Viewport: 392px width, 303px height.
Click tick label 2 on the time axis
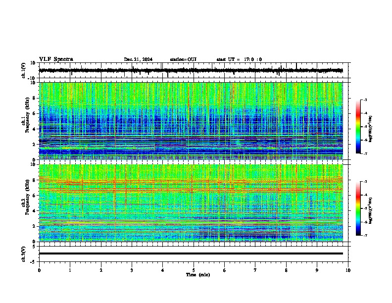101,270
